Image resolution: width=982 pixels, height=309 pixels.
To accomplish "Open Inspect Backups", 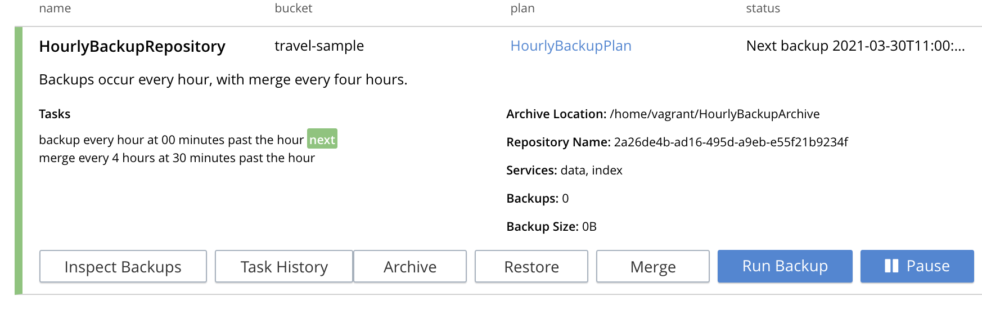I will pos(123,267).
